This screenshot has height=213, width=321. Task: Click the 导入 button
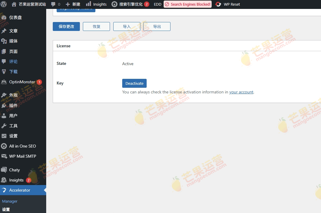(x=127, y=26)
